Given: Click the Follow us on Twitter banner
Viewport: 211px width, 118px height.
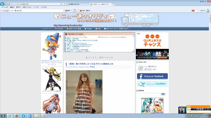Looking at the screenshot, I should coord(152,84).
